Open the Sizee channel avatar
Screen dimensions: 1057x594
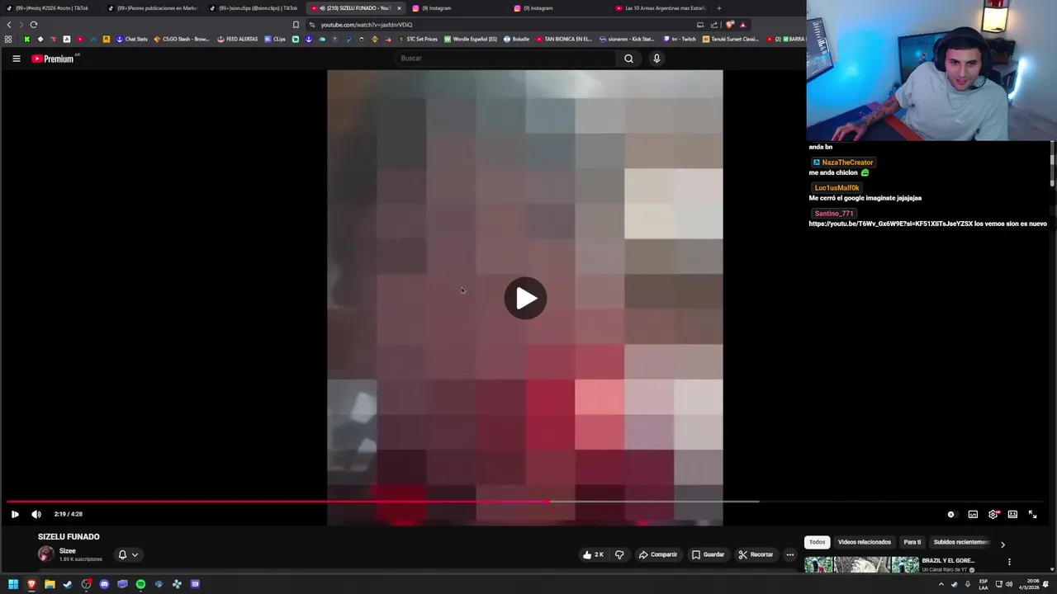(45, 554)
